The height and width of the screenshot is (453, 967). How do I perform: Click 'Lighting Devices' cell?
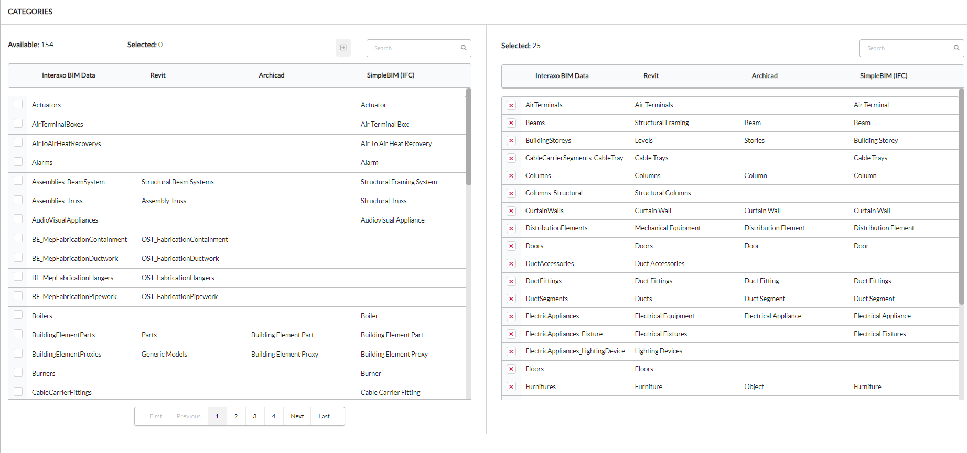point(659,351)
